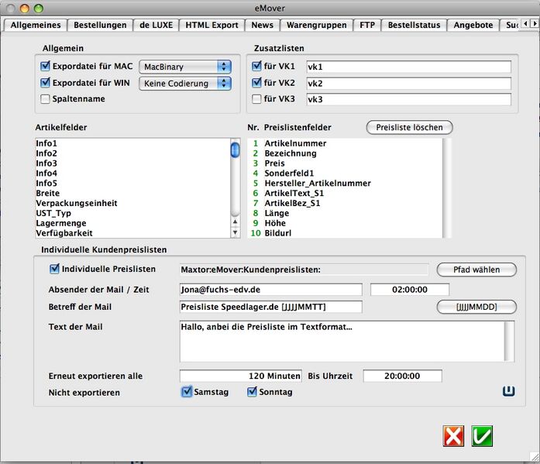
Task: Click the green zoom window button
Action: point(39,9)
